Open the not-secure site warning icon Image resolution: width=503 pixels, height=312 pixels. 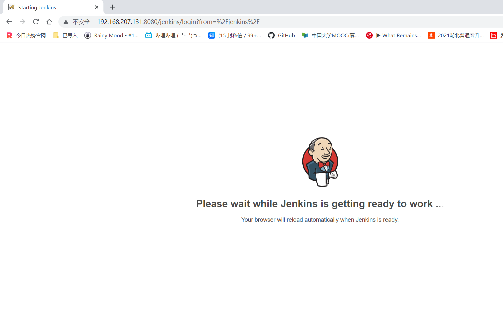66,22
